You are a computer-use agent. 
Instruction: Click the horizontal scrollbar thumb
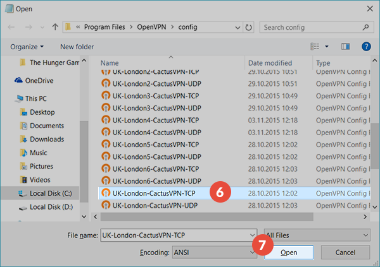207,217
